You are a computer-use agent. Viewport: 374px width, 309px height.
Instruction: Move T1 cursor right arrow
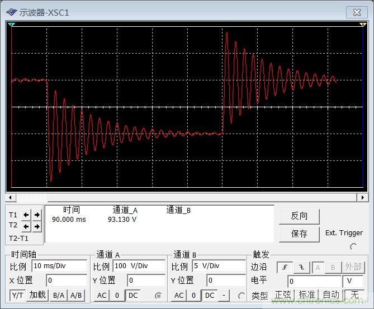coord(36,215)
